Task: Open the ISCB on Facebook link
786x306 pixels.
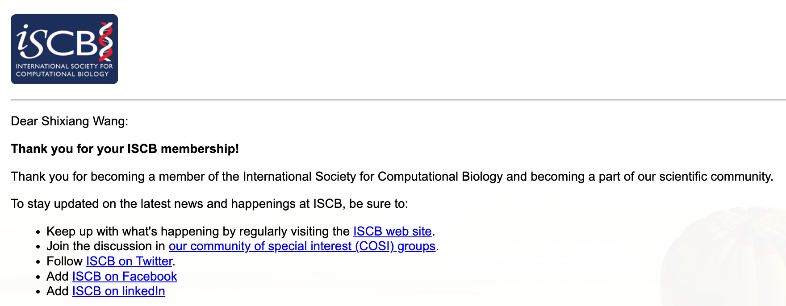Action: [125, 277]
